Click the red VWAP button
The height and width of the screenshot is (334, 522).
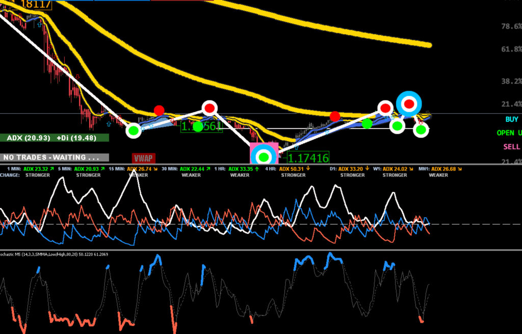pos(143,158)
